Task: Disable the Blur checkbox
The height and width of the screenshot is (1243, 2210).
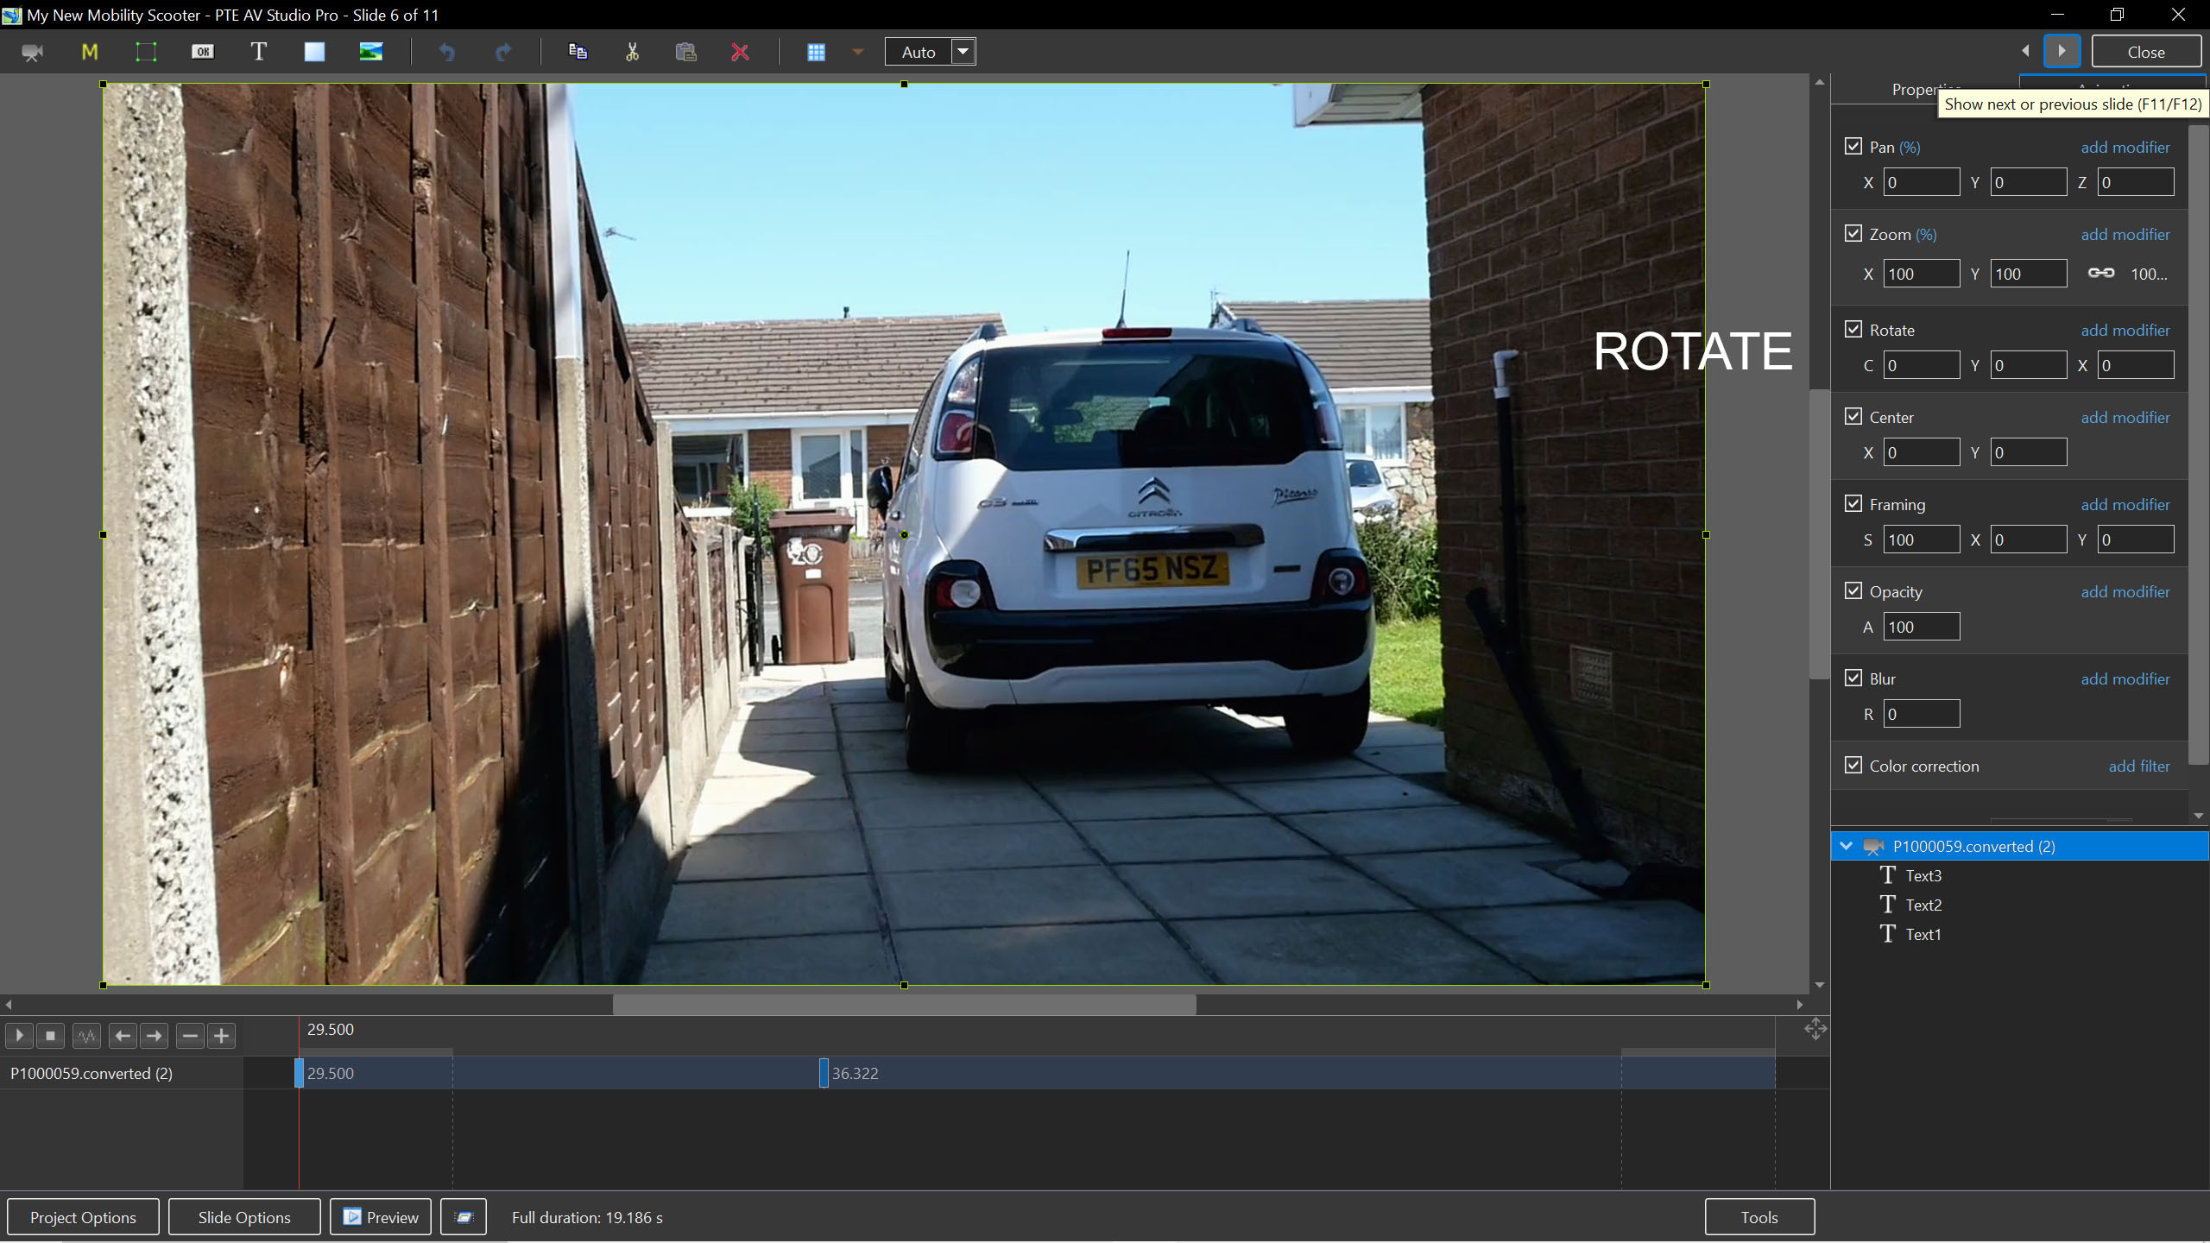Action: pyautogui.click(x=1853, y=678)
